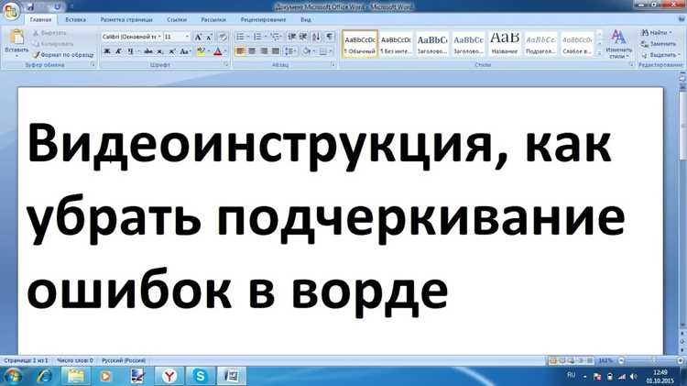Justify the text alignment
The height and width of the screenshot is (386, 687).
point(276,51)
